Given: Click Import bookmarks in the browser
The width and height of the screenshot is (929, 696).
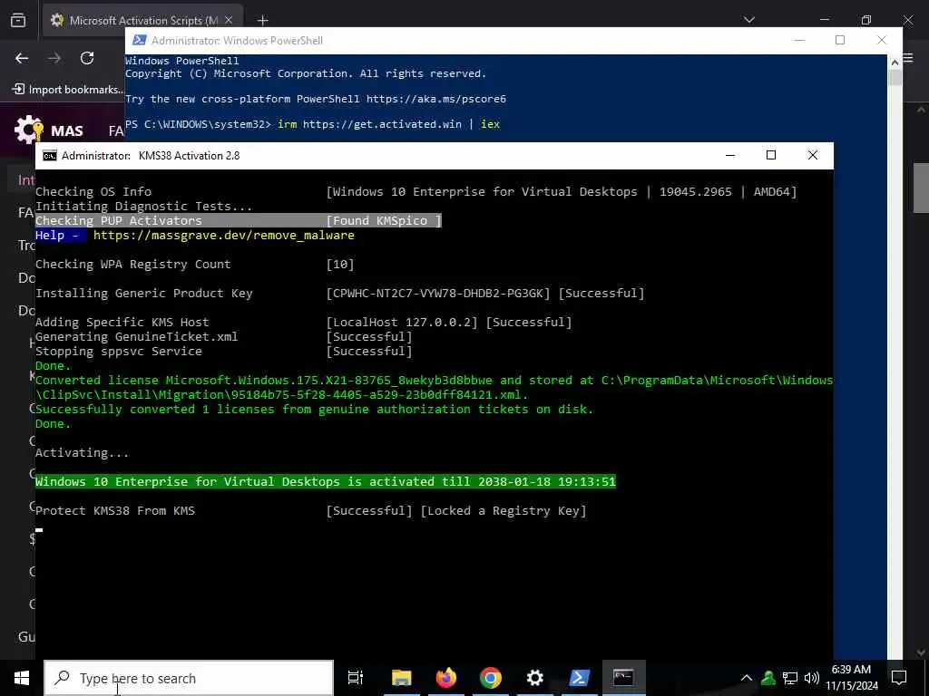Looking at the screenshot, I should (67, 90).
